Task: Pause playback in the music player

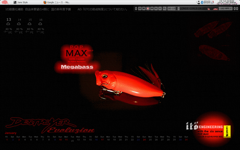Action: coord(152,8)
